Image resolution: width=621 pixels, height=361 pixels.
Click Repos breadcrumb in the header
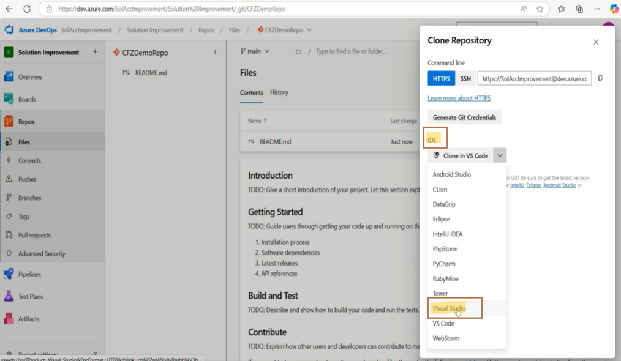point(206,30)
